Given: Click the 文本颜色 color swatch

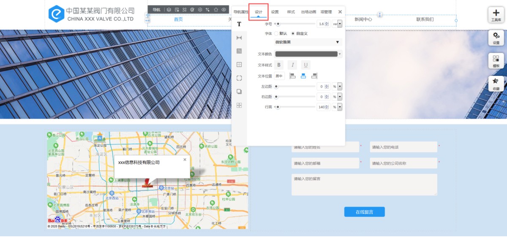Looking at the screenshot, I should pos(307,54).
